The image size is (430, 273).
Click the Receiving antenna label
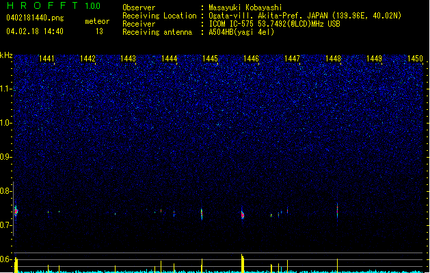pos(157,32)
